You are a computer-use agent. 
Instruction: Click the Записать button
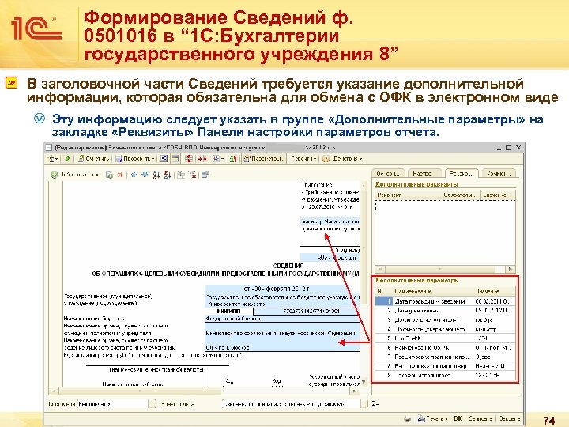pyautogui.click(x=480, y=418)
